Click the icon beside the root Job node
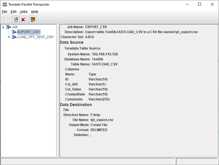The image size is (219, 165). click(x=9, y=27)
